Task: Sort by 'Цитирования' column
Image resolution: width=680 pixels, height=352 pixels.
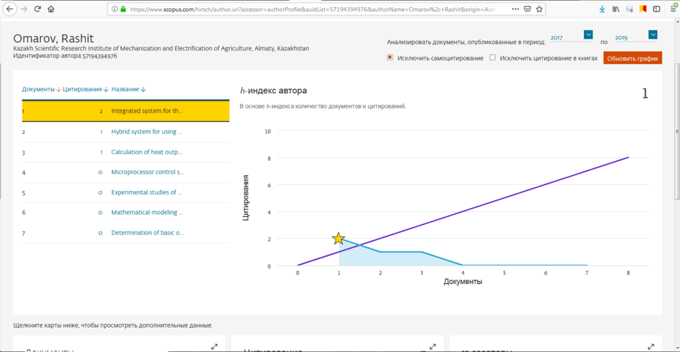Action: click(85, 89)
